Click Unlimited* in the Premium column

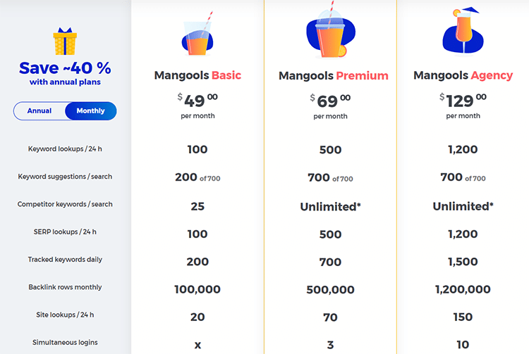330,206
